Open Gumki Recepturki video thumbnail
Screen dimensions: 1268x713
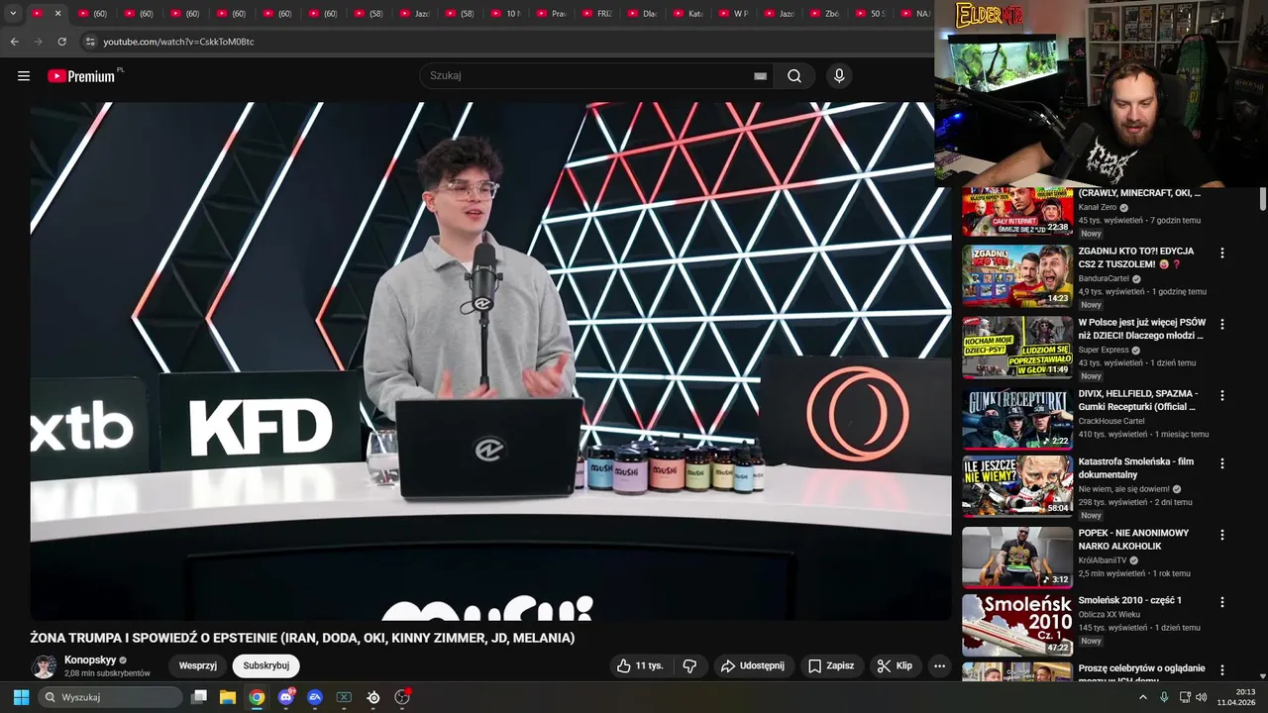coord(1017,419)
